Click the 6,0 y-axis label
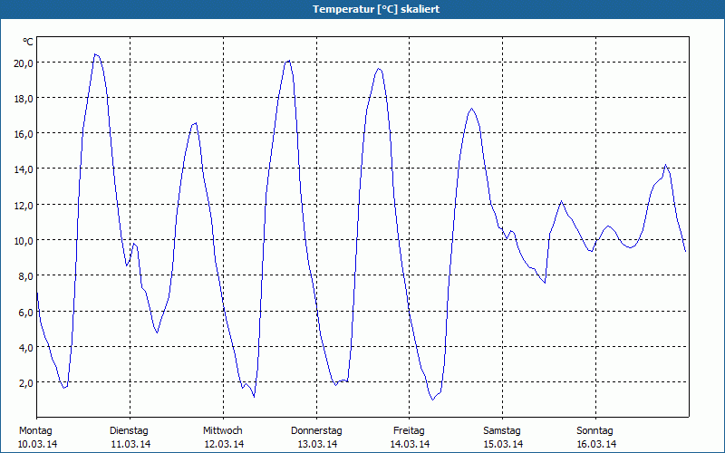The width and height of the screenshot is (725, 453). [25, 312]
